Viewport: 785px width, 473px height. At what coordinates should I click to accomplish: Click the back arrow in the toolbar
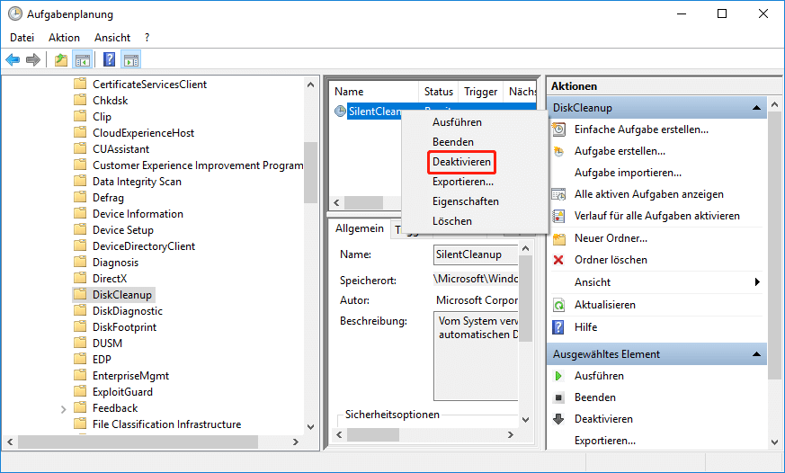tap(13, 60)
